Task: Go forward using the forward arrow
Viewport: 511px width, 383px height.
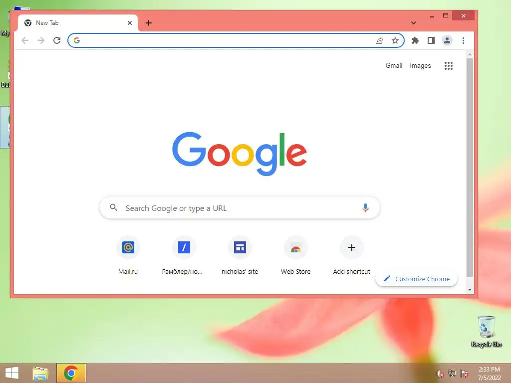Action: (41, 40)
